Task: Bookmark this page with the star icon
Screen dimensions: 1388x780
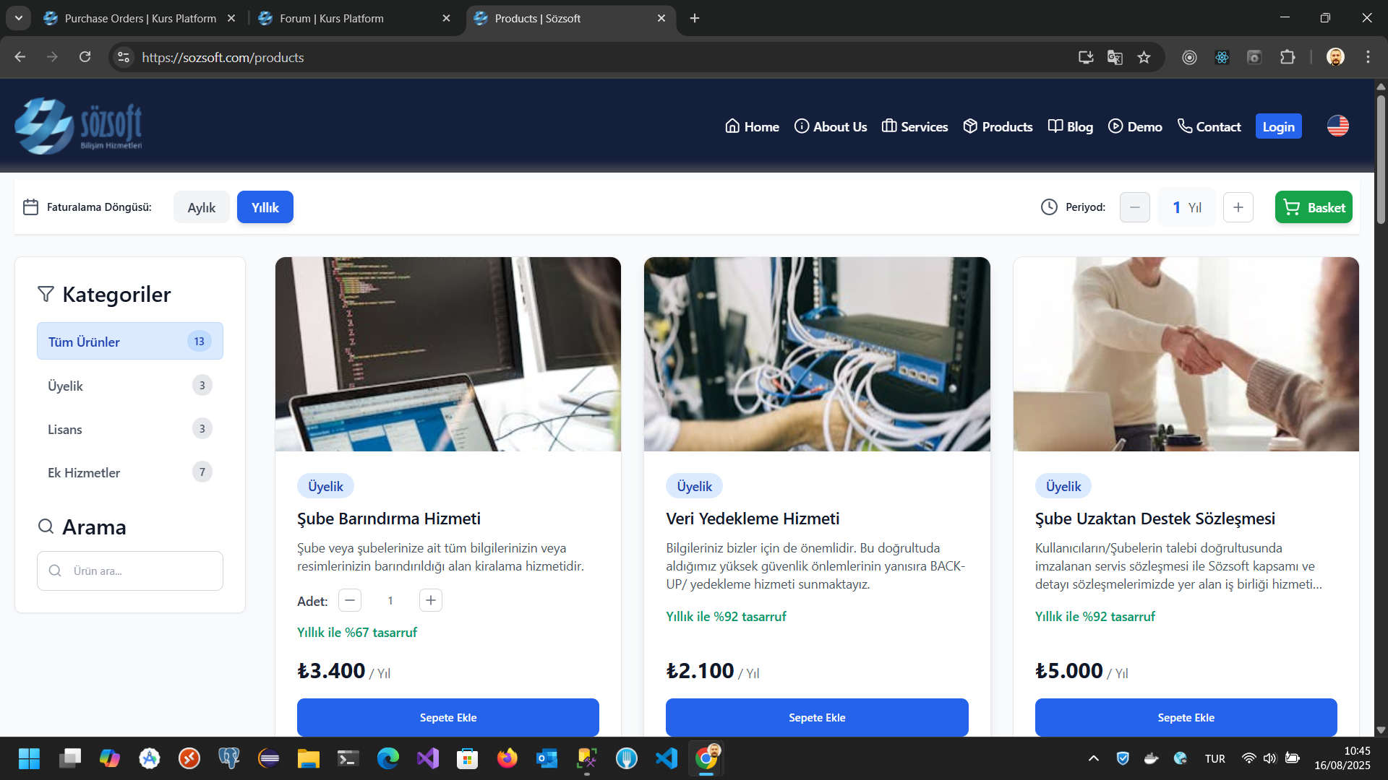Action: point(1144,57)
